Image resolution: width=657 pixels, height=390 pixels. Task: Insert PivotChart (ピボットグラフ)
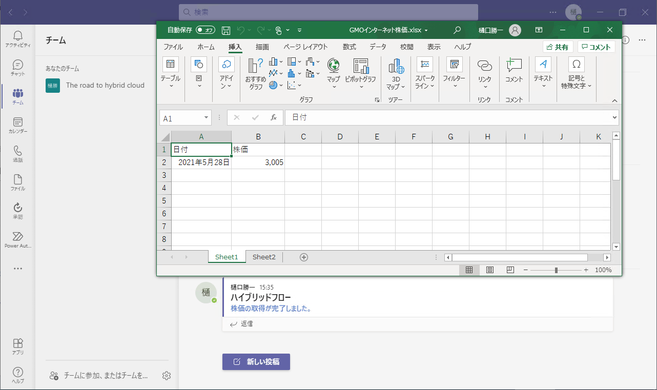click(361, 72)
